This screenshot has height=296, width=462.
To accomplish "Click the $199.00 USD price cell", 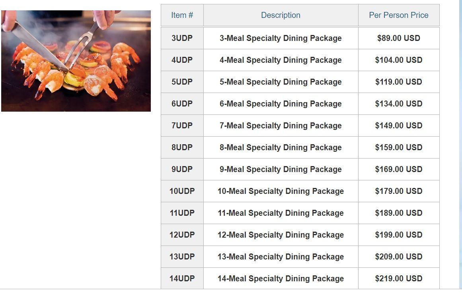I will point(399,235).
